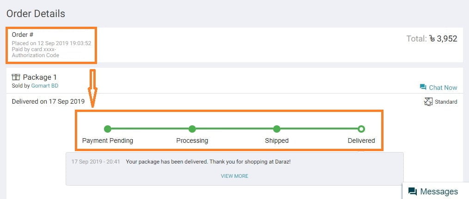469x199 pixels.
Task: Click the Authorization Code text
Action: [36, 55]
